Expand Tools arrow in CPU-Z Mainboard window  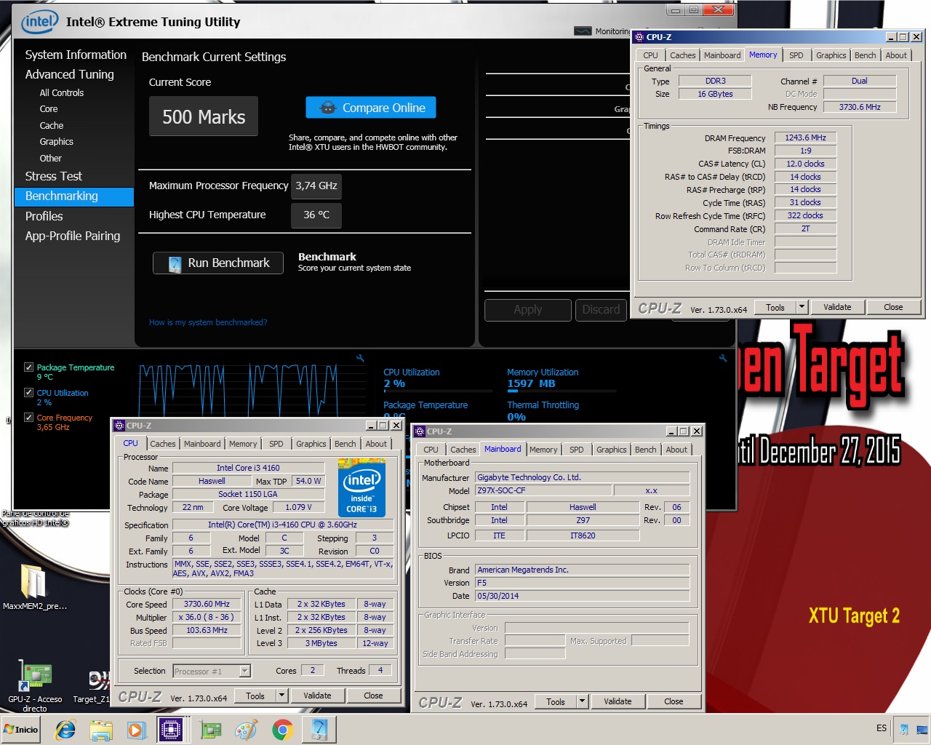(582, 701)
